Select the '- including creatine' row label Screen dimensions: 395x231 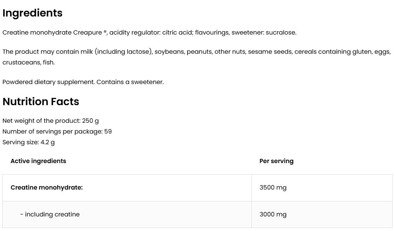tap(50, 214)
